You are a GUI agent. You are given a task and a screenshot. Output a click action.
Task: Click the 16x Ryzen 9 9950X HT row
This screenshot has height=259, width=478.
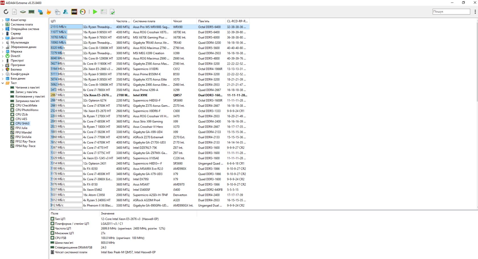click(x=150, y=32)
